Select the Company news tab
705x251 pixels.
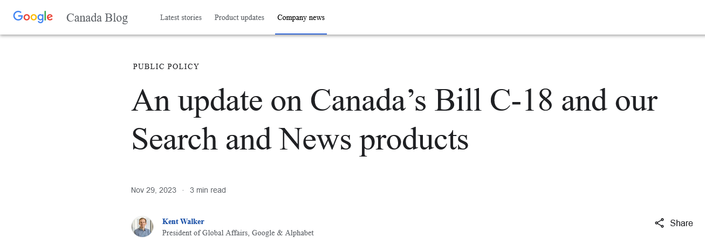tap(301, 17)
